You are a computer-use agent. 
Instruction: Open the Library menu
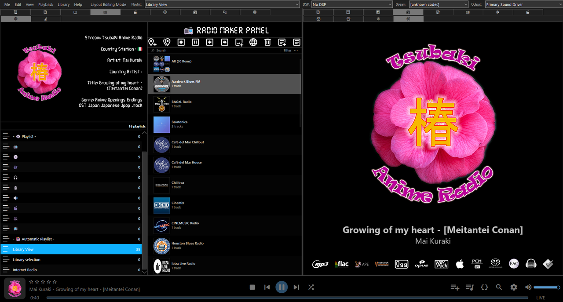64,4
